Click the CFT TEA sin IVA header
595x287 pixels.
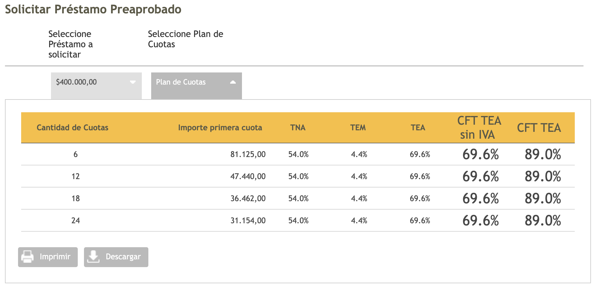coord(479,128)
